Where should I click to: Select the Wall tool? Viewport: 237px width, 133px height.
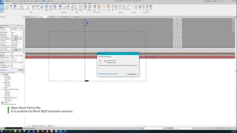7,7
